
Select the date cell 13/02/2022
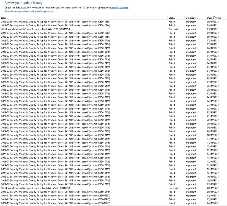pos(213,162)
